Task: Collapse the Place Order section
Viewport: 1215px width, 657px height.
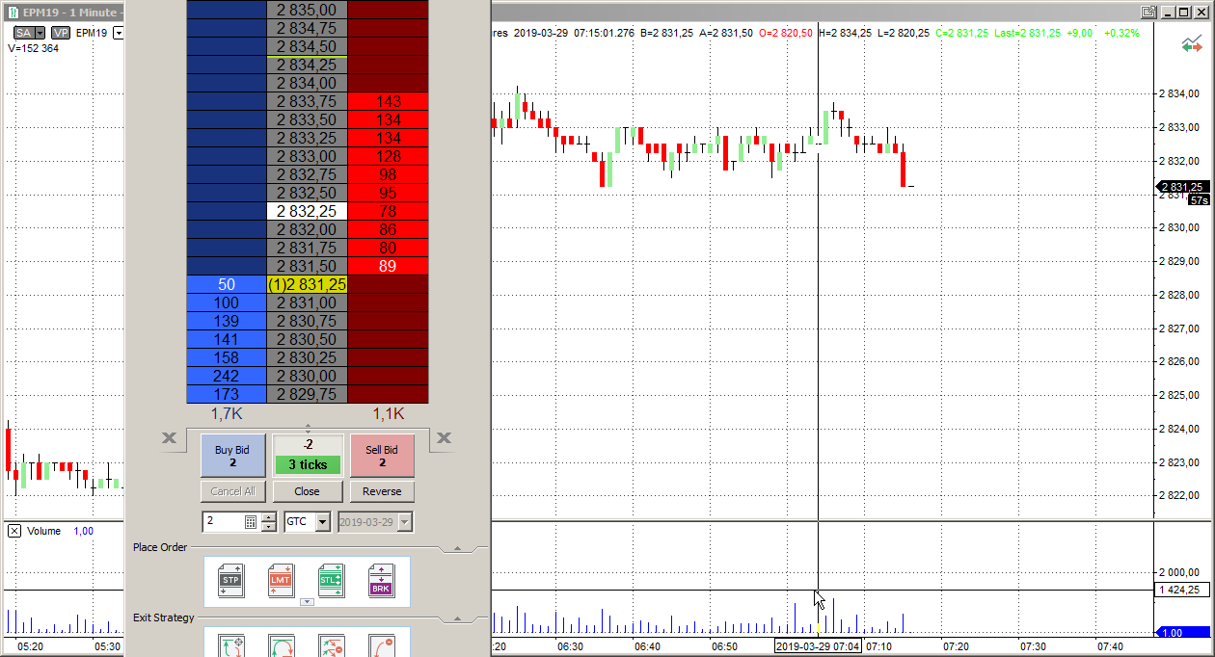Action: click(x=458, y=547)
